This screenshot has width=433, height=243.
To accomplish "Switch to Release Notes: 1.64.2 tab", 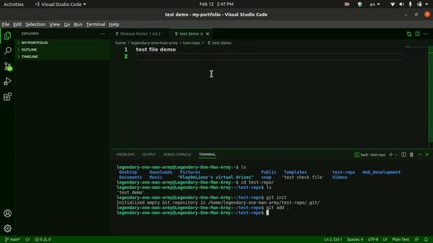I will click(140, 34).
